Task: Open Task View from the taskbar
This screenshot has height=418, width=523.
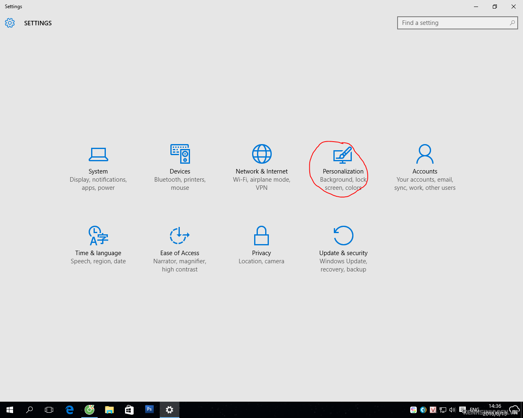Action: click(49, 410)
